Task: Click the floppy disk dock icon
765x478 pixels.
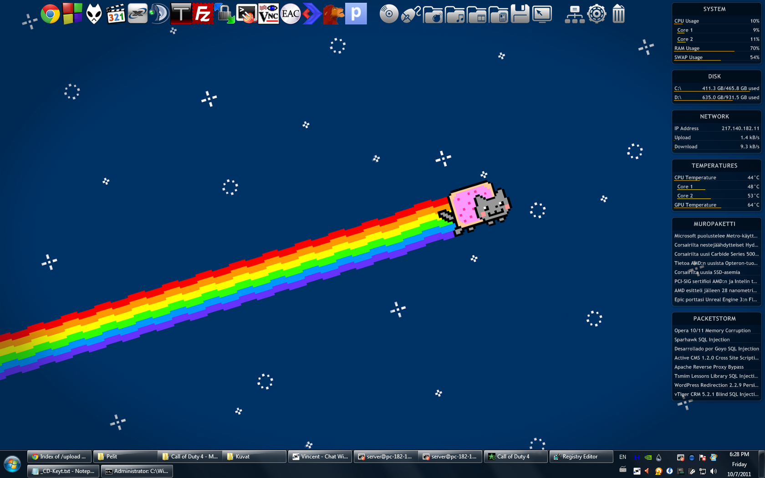Action: pos(520,14)
